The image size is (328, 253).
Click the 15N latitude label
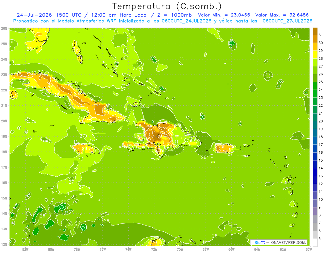[4, 198]
